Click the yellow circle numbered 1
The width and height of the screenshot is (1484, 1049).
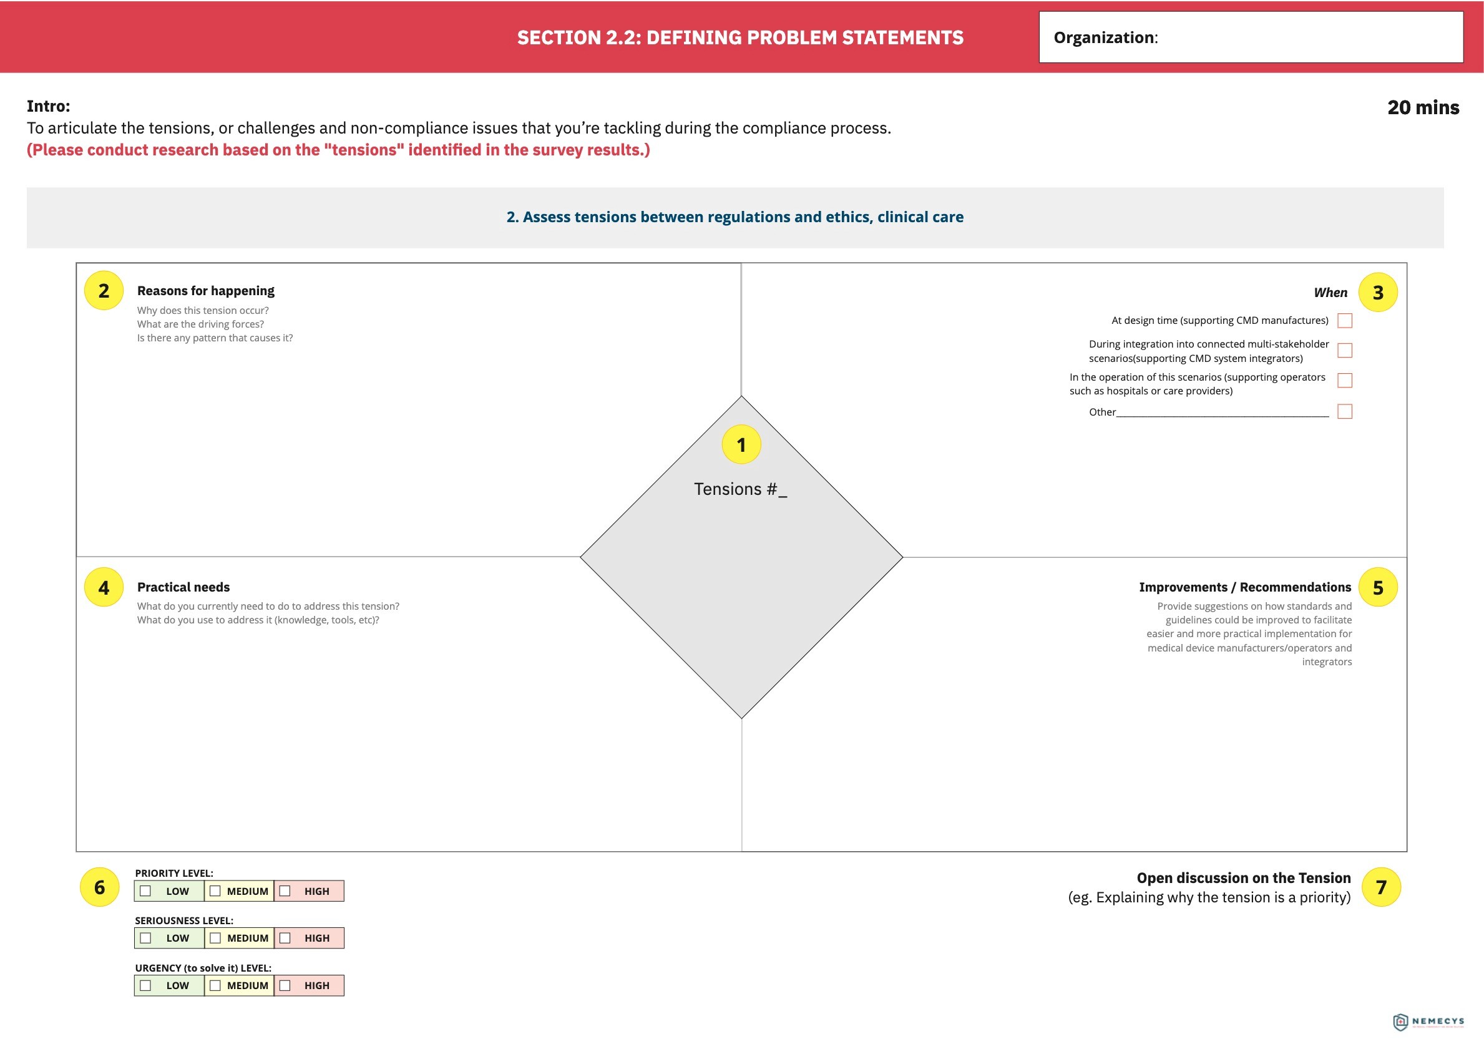(741, 445)
